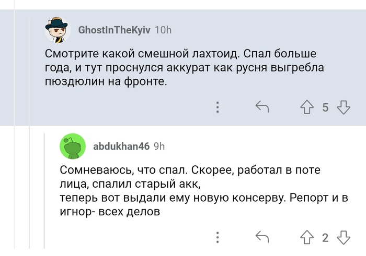The width and height of the screenshot is (366, 256).
Task: Open three-dot options menu on GhostInTheKyiv's comment
Action: [218, 107]
